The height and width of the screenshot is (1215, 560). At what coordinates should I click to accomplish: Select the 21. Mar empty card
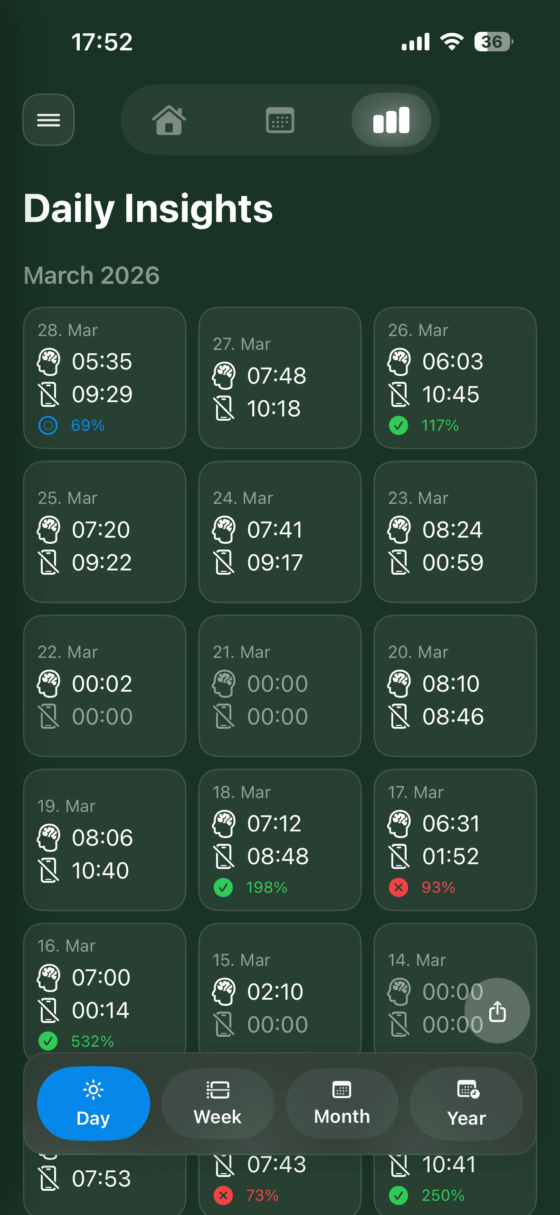280,686
